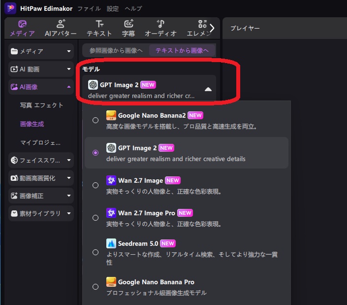Click NEW badge beside Seedream 5.0

pyautogui.click(x=168, y=243)
